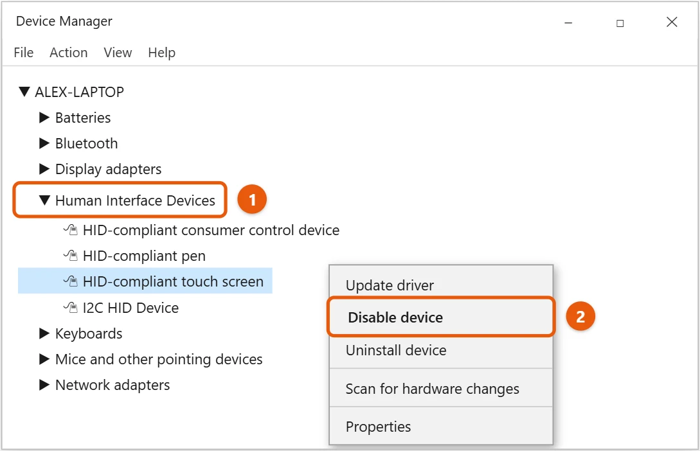Choose Update driver from context menu

[x=440, y=285]
